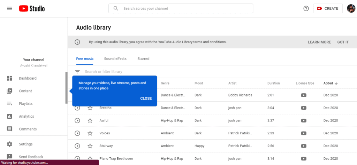This screenshot has height=165, width=357.
Task: Click the duration 3:04 for Breatha
Action: tap(271, 108)
